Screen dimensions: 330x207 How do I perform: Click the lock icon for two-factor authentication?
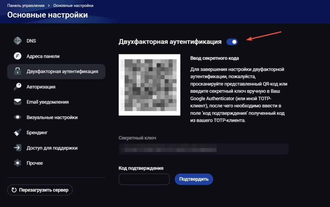coord(18,71)
